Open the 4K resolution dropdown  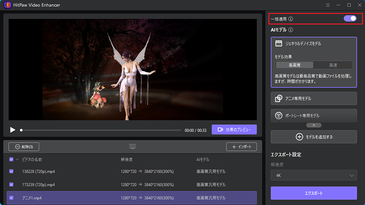coord(313,175)
